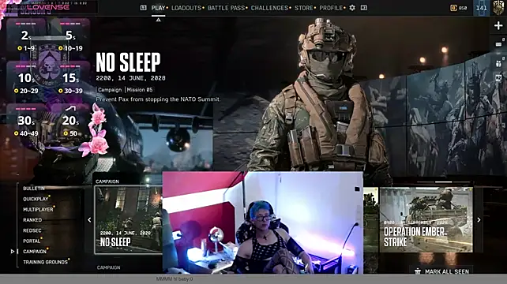Viewport: 507px width, 284px height.
Task: Click the CAMPAIGN header above the cards
Action: coord(107,181)
